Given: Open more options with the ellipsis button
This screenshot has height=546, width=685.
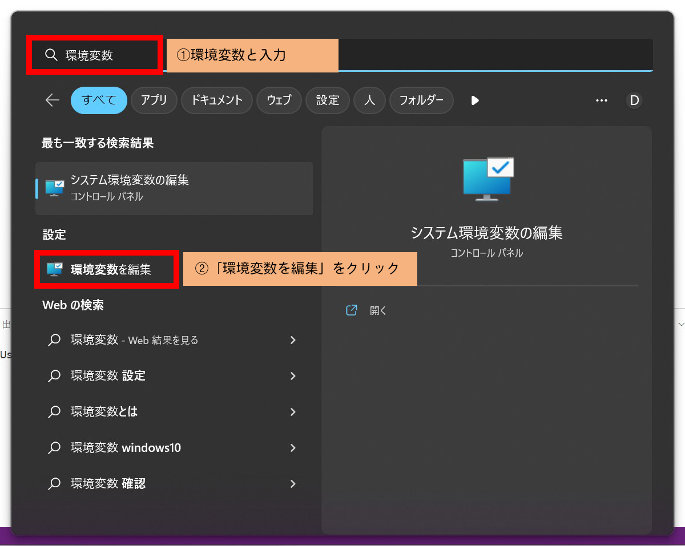Looking at the screenshot, I should (x=602, y=100).
